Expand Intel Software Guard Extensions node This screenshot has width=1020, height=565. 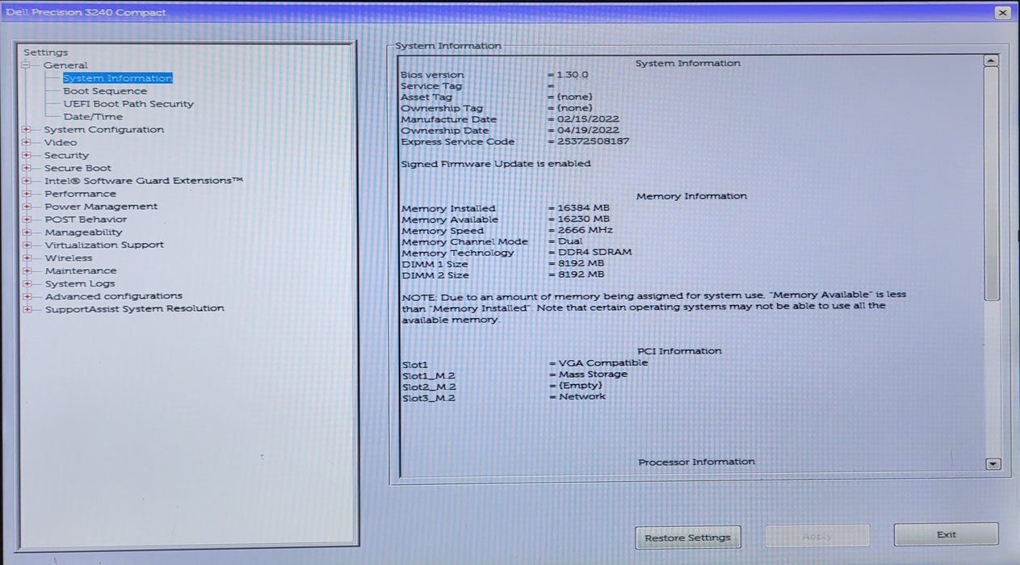27,182
